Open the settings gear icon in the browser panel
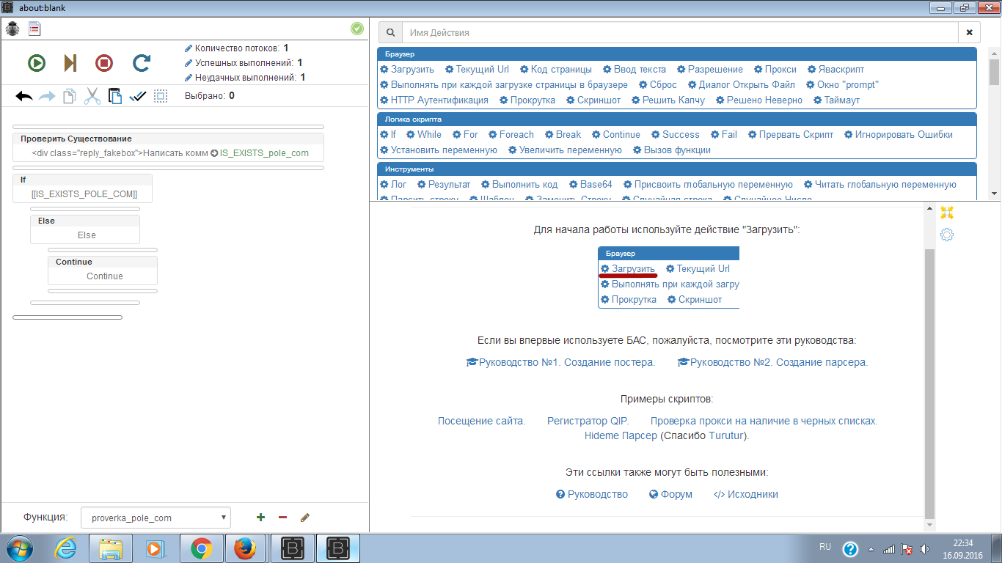 click(947, 235)
